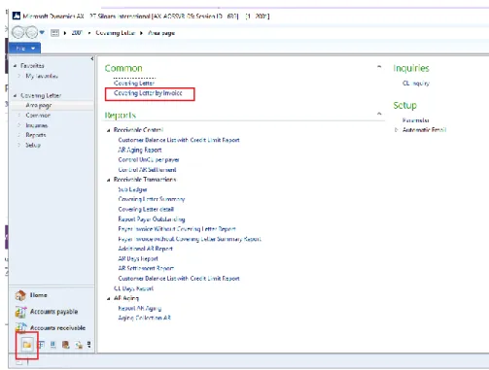Open the arrow before Area page breadcrumb

point(141,33)
